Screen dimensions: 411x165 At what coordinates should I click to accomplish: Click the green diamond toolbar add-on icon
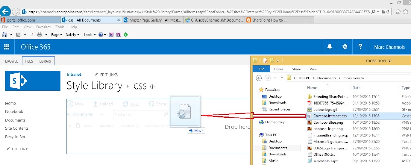click(126, 35)
